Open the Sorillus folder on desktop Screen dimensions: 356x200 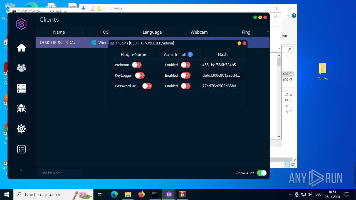pyautogui.click(x=323, y=71)
